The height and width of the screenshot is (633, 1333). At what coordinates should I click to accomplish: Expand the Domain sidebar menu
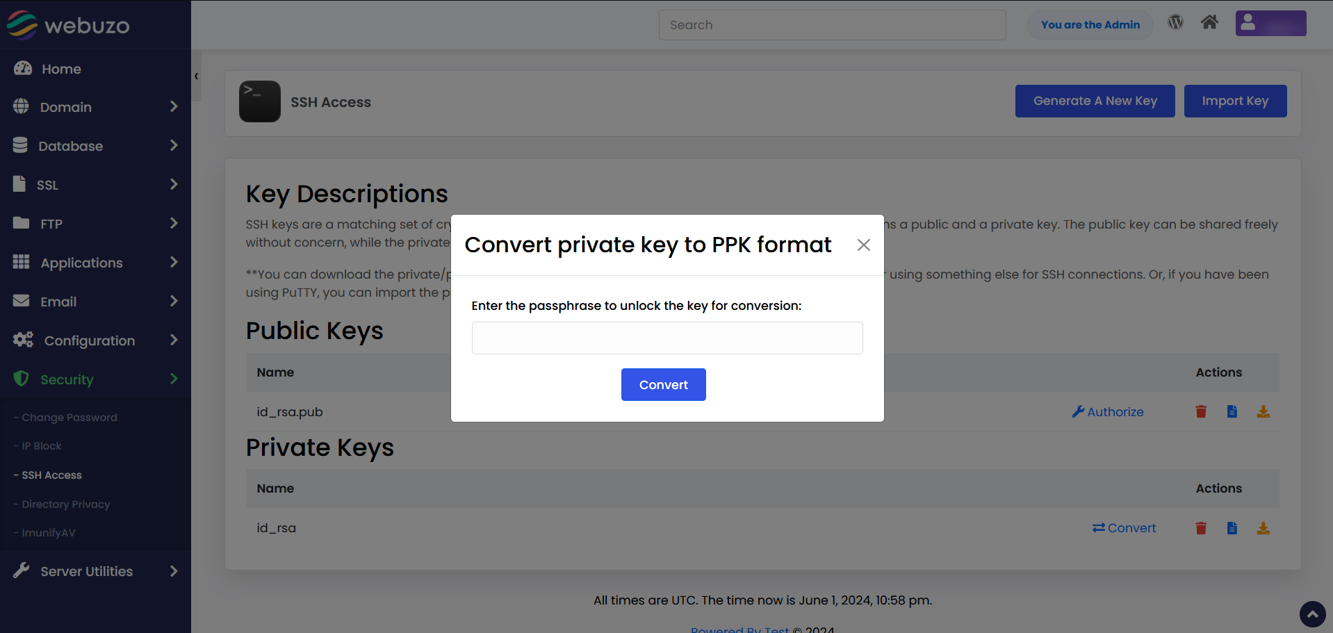point(95,107)
